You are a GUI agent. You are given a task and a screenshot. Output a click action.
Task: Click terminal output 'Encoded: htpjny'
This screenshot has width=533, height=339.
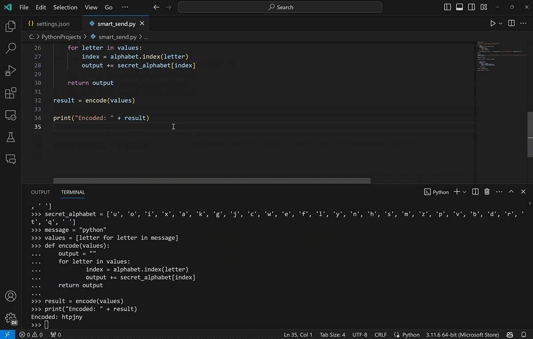click(57, 317)
